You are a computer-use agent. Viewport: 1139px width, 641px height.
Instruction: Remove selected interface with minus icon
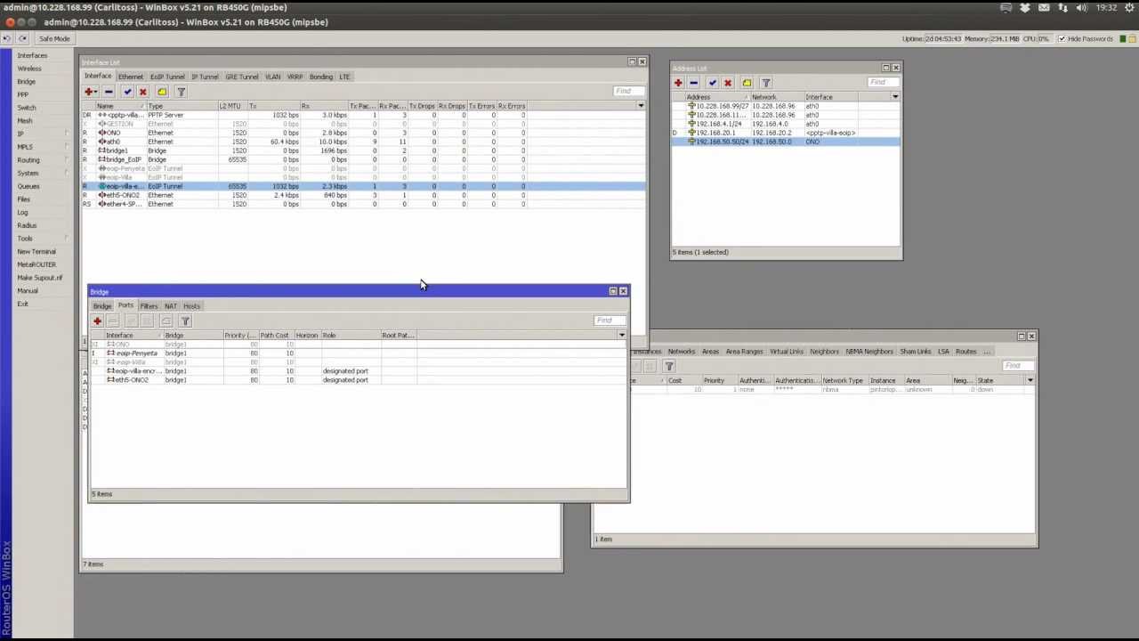109,92
